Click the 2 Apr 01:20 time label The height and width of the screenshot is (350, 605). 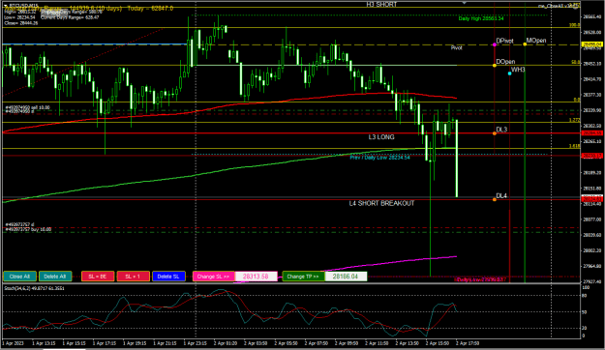click(226, 343)
